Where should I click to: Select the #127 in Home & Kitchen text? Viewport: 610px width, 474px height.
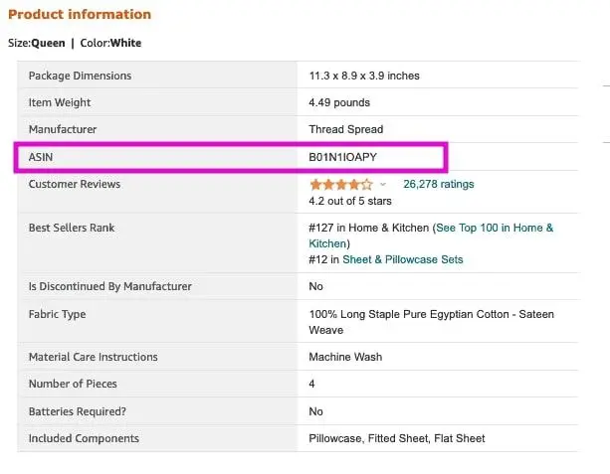point(369,228)
